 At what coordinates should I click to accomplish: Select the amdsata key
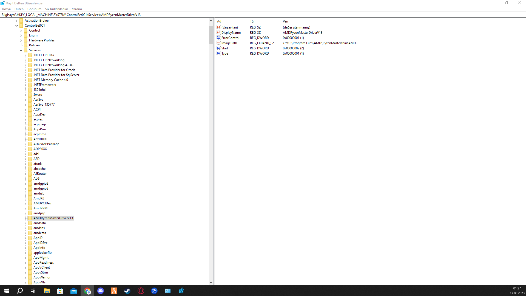point(39,223)
